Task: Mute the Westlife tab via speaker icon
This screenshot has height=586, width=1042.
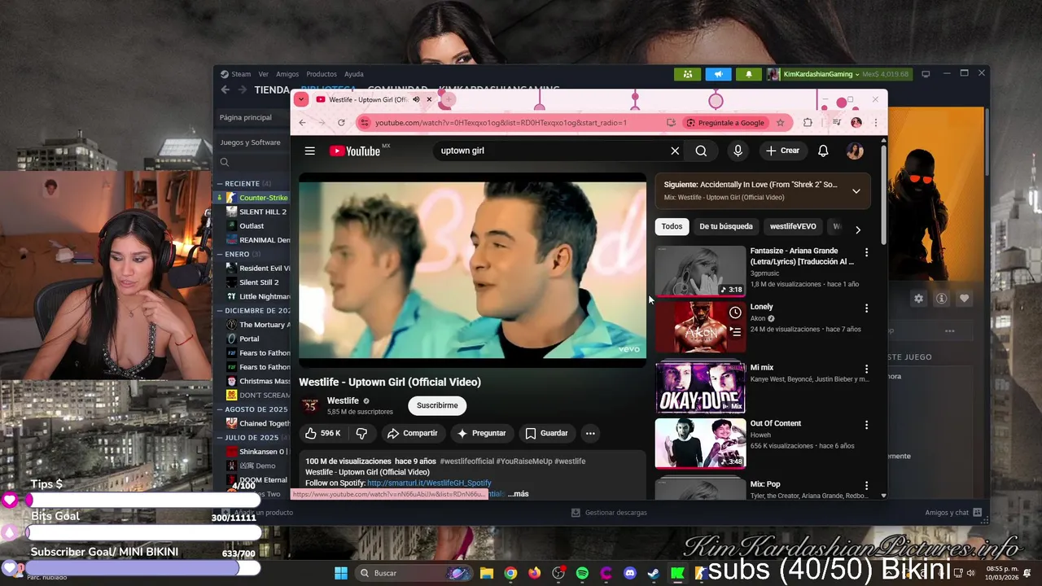Action: pyautogui.click(x=416, y=99)
